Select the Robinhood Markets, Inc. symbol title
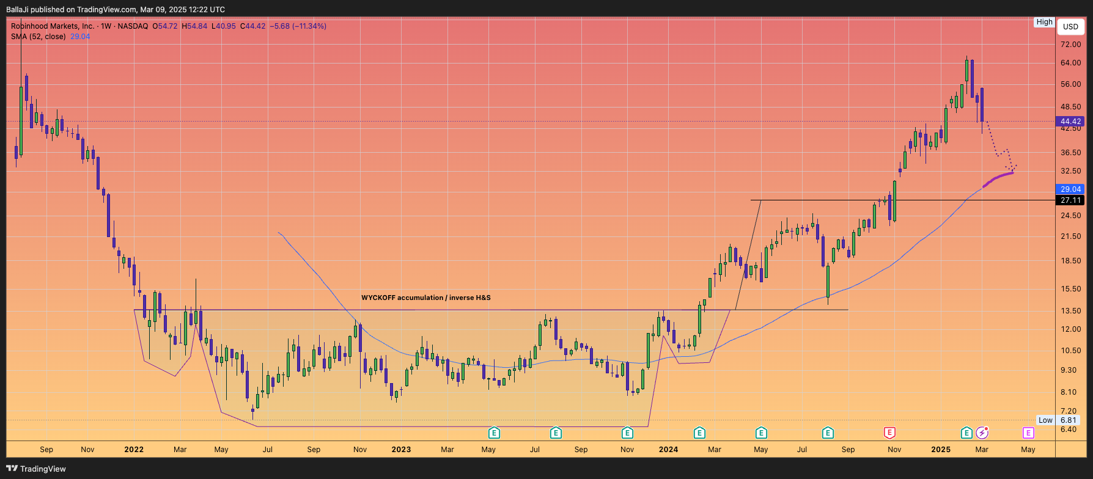The height and width of the screenshot is (479, 1093). pos(53,26)
